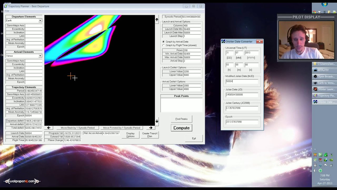This screenshot has width=337, height=190.
Task: Click Arrival DeltaV Lower Value field
Action: point(192,85)
